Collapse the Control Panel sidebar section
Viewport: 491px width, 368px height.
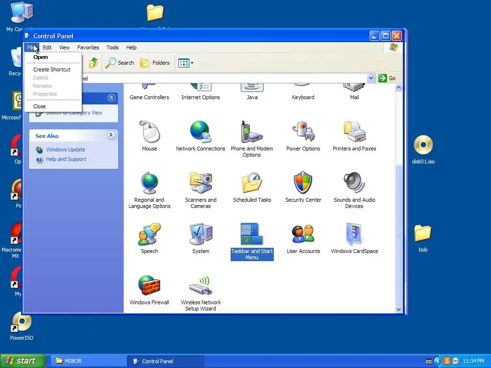click(111, 98)
